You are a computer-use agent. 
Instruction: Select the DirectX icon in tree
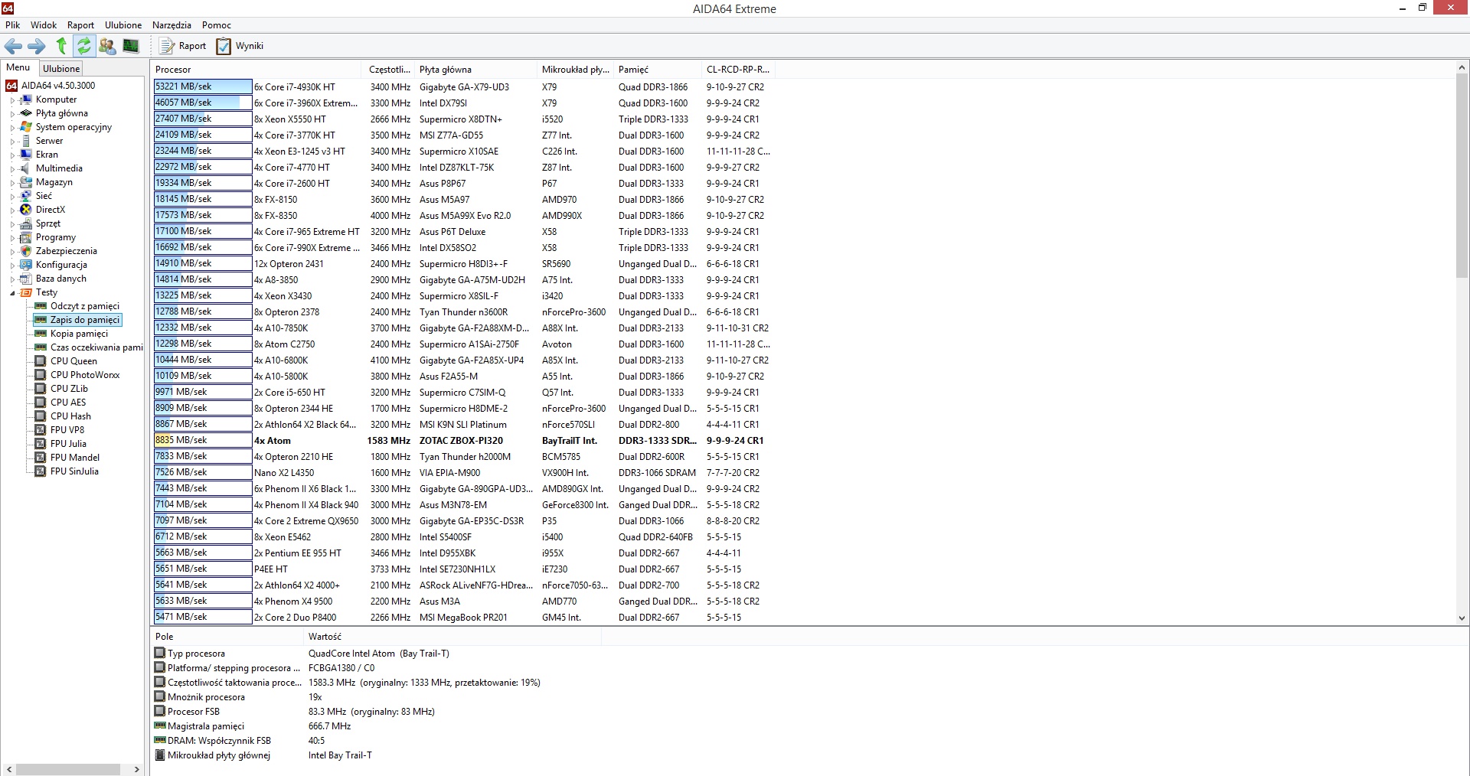(x=26, y=210)
